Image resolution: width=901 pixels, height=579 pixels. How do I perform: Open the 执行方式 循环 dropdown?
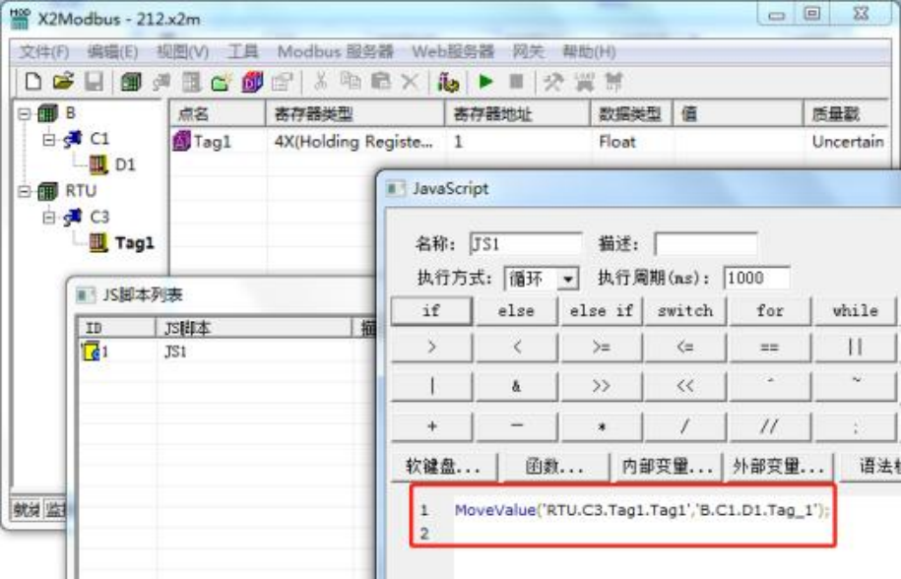[x=568, y=280]
